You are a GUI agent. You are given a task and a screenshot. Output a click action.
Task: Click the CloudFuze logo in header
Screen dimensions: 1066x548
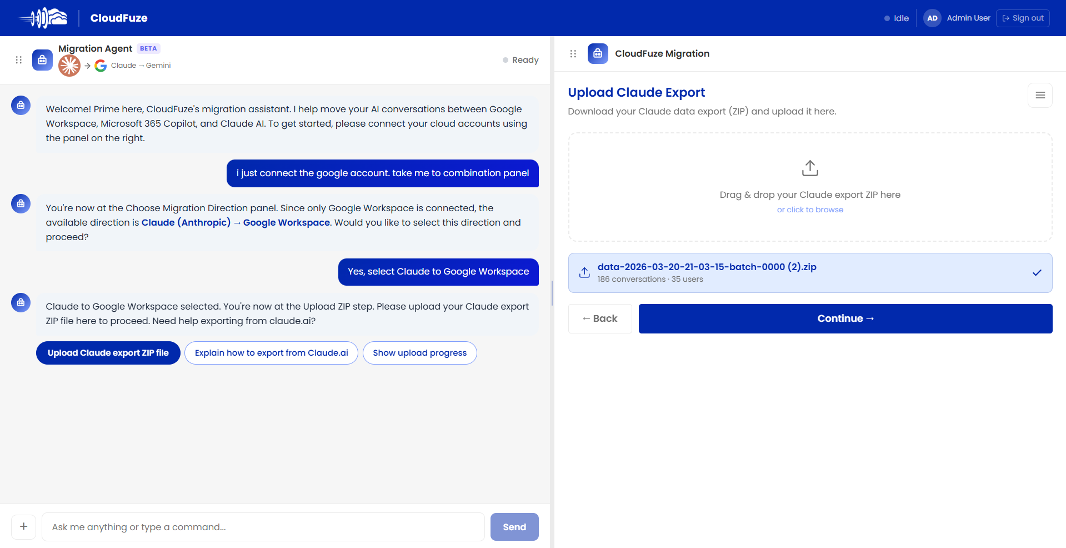tap(43, 18)
